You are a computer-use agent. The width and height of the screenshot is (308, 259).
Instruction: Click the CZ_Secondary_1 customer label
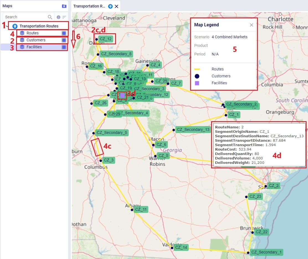point(266,252)
